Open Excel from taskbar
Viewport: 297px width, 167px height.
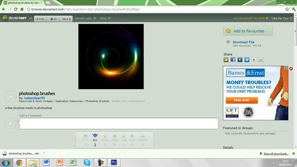(73, 162)
